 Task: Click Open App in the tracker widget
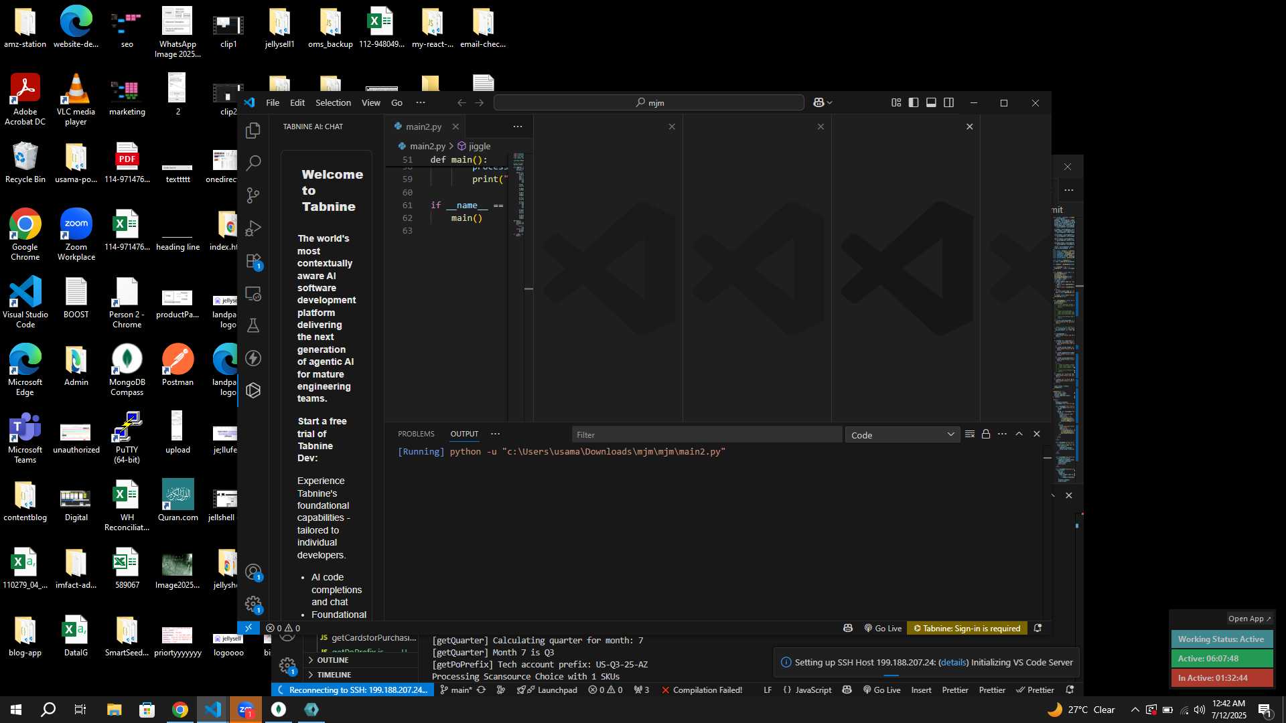(1249, 619)
